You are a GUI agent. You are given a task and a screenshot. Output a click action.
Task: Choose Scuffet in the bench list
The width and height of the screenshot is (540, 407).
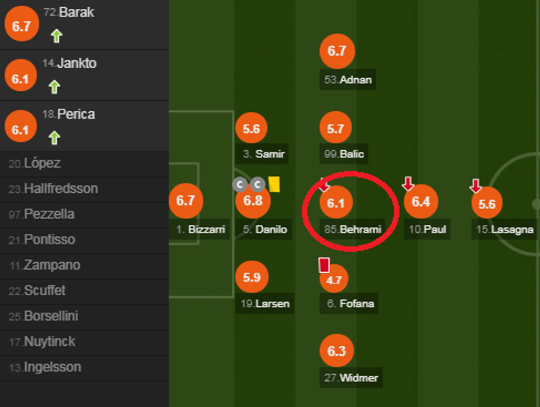37,290
